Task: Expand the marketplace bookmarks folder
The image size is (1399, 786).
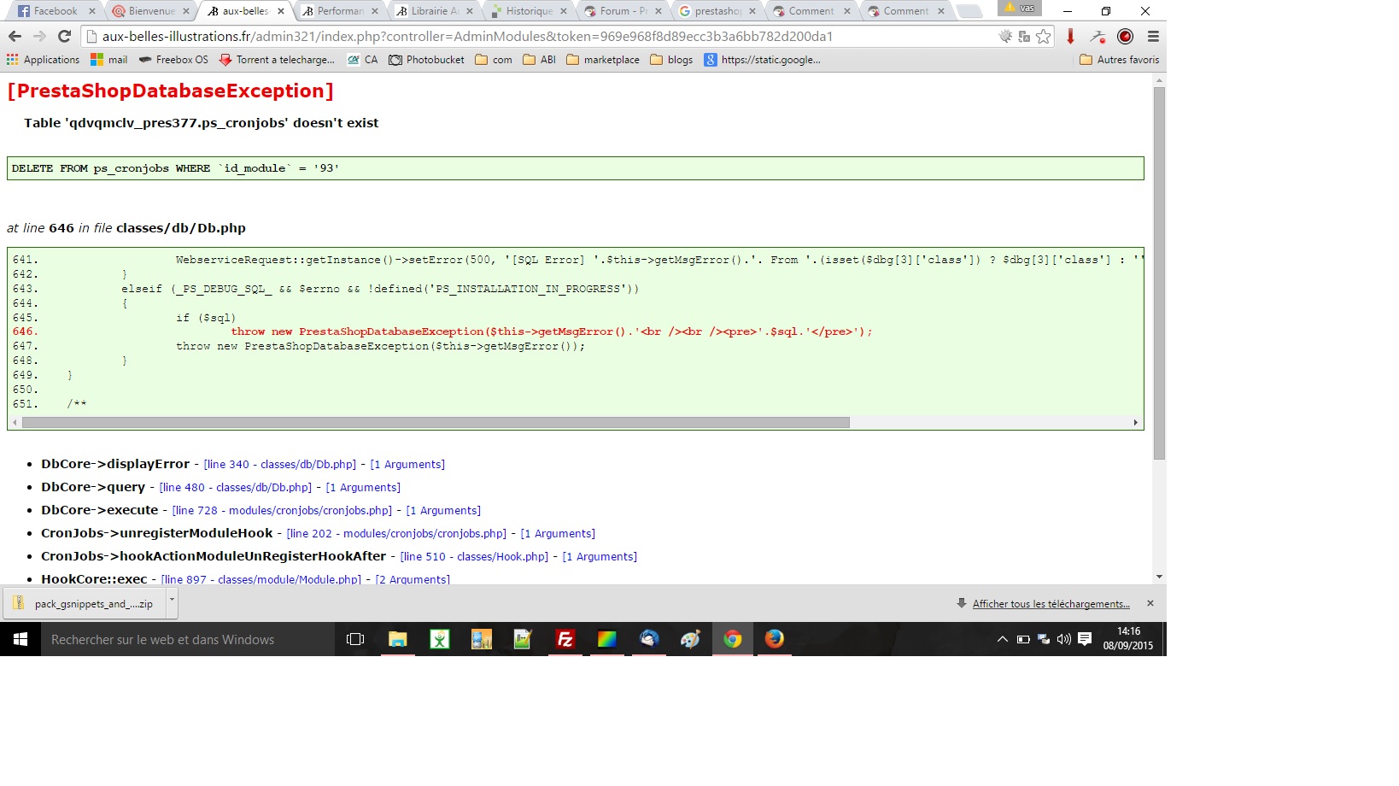Action: point(603,60)
